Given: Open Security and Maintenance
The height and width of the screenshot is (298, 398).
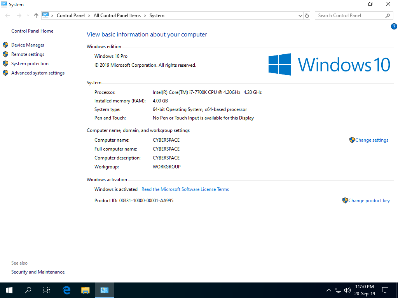Looking at the screenshot, I should (38, 272).
